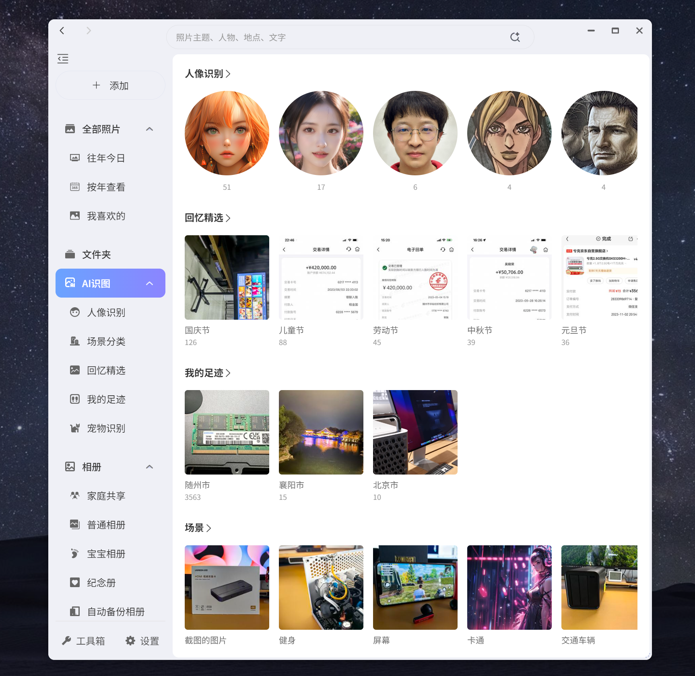Image resolution: width=695 pixels, height=676 pixels.
Task: Select the AI识图 sidebar item
Action: click(x=110, y=283)
